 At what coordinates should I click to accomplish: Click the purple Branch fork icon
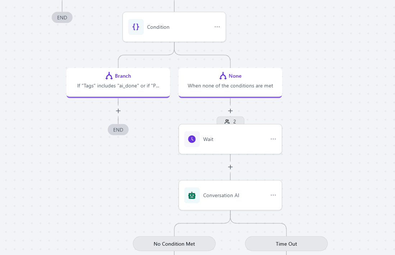pos(109,76)
